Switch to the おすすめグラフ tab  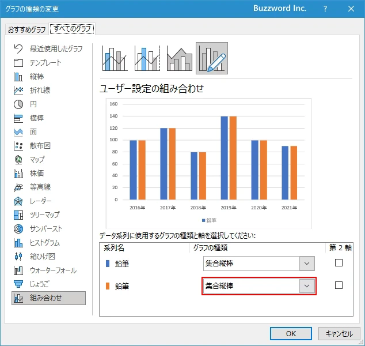[x=26, y=29]
